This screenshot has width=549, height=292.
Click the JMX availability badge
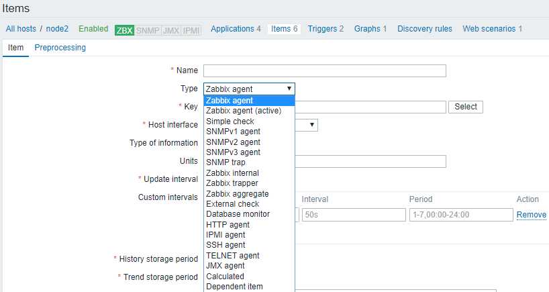coord(171,30)
